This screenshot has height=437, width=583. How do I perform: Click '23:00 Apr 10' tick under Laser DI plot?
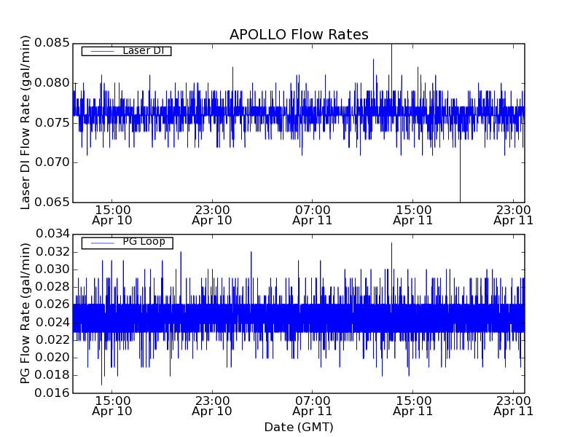[x=212, y=215]
